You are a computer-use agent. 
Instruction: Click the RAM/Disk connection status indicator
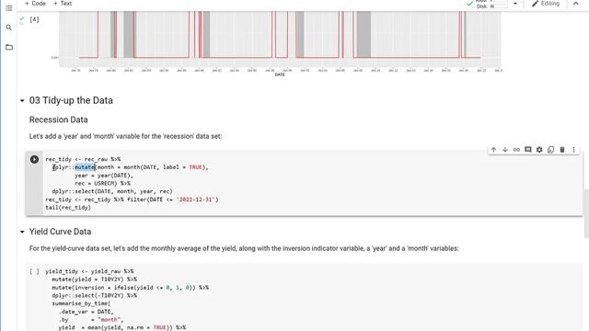coord(487,4)
